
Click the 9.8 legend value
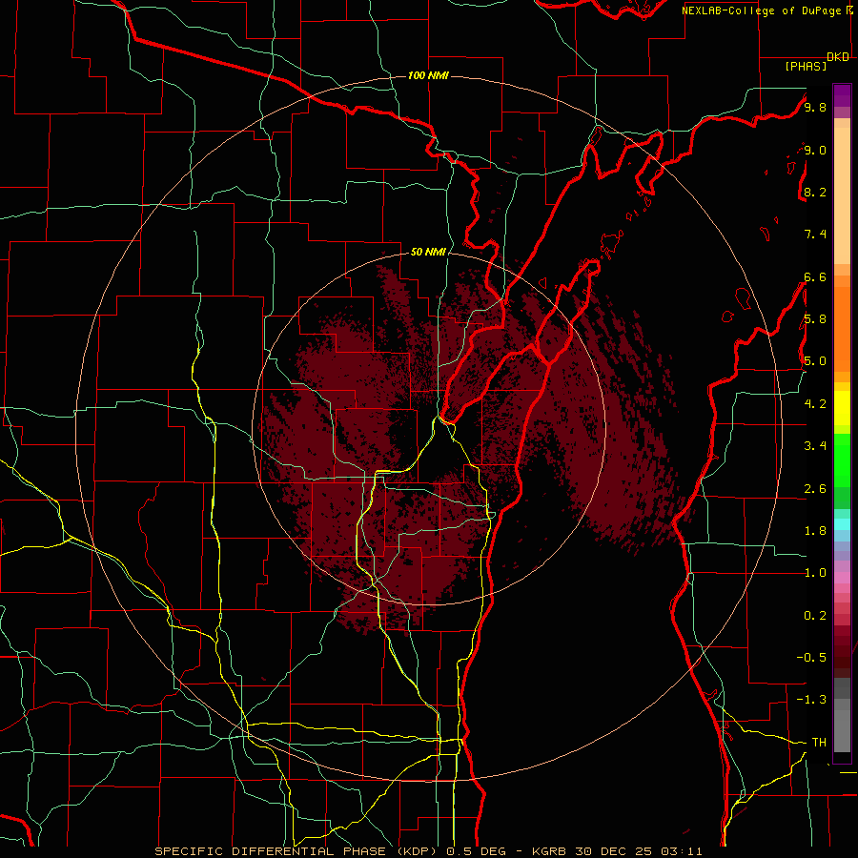[x=815, y=107]
